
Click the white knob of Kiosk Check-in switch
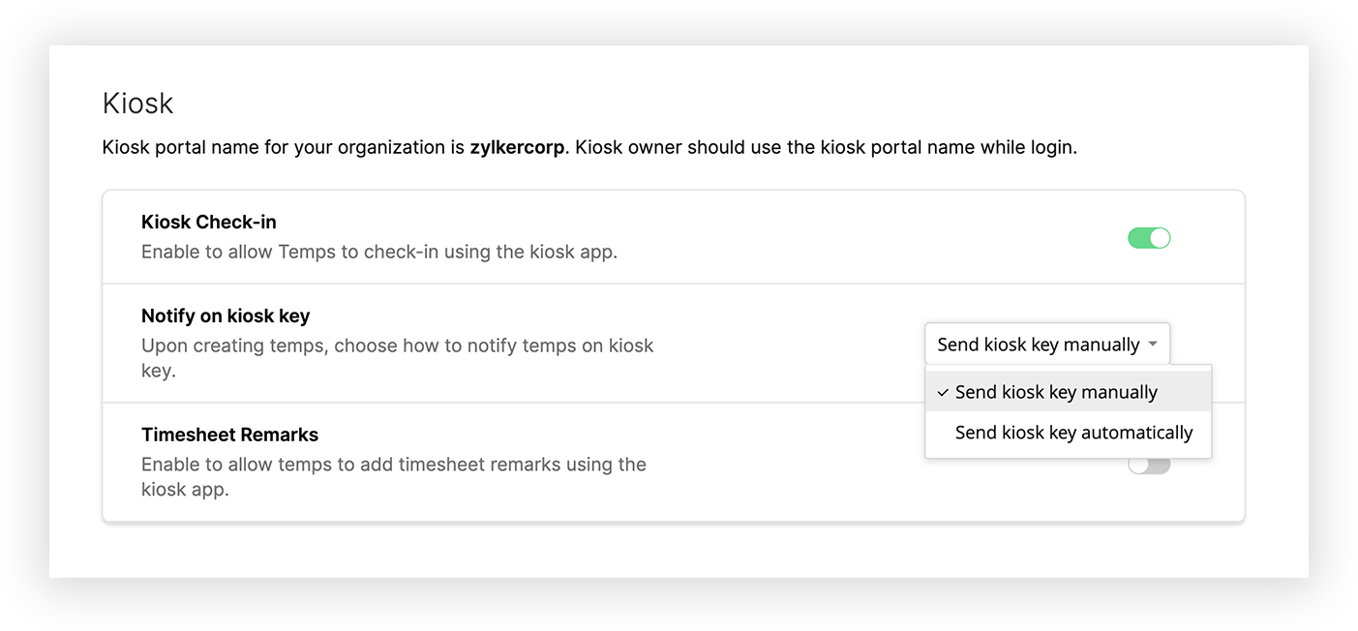click(x=1160, y=238)
